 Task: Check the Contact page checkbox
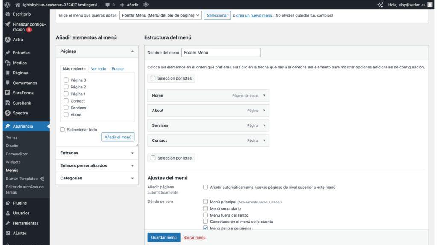pyautogui.click(x=66, y=101)
